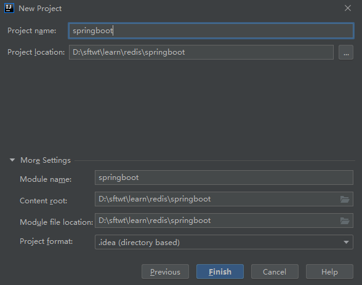
Task: Open the Project format dropdown
Action: [x=223, y=242]
